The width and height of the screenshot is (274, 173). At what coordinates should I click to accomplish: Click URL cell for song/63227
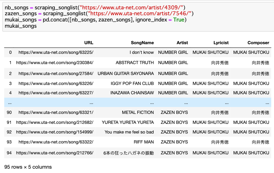(56, 93)
